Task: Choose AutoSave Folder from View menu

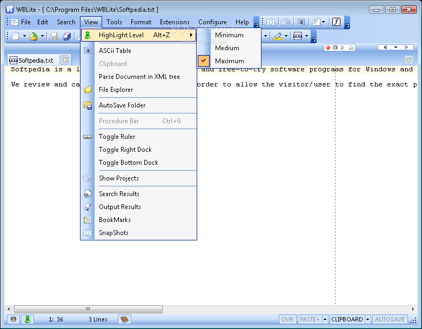Action: point(139,105)
